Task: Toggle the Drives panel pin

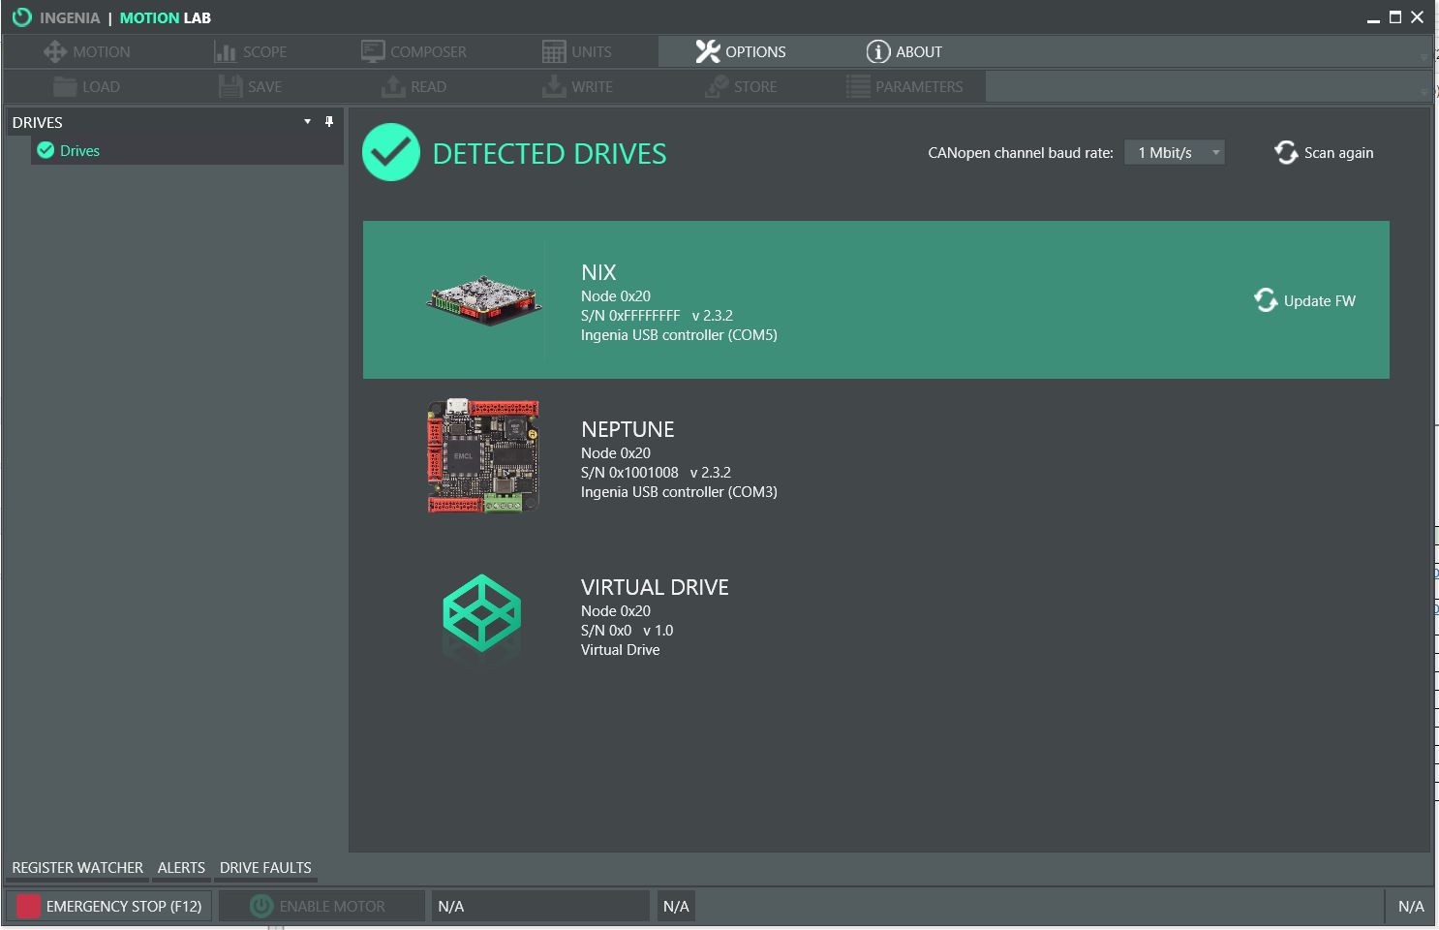Action: 329,122
